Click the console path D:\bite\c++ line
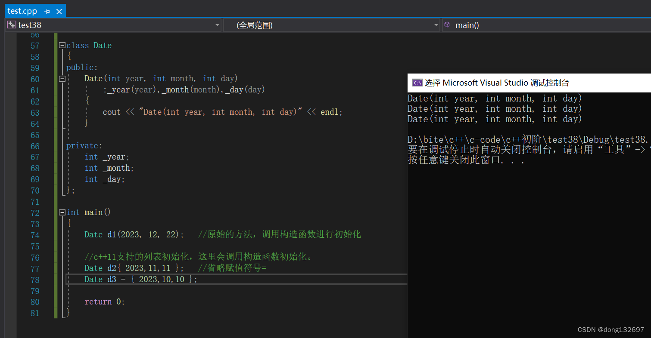This screenshot has width=651, height=338. [528, 140]
